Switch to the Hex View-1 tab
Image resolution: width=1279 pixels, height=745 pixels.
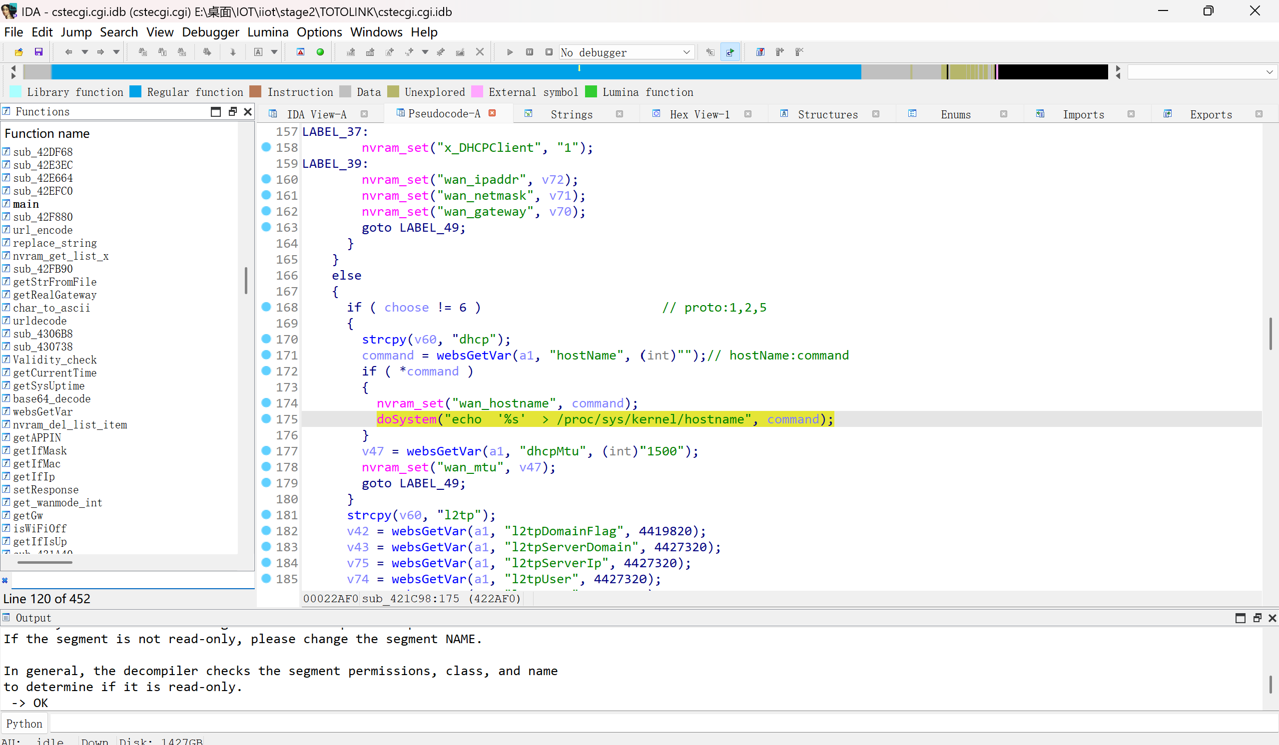click(699, 115)
